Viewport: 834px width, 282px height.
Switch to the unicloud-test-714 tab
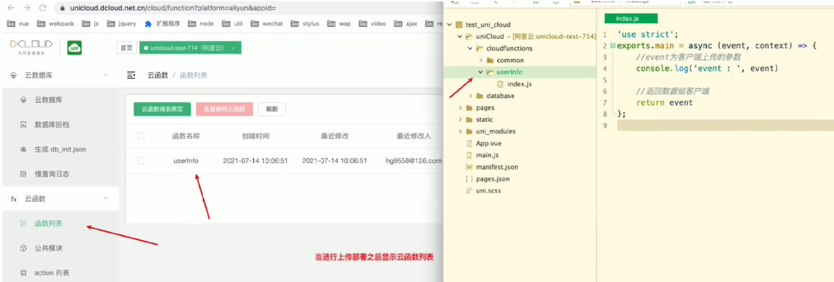click(190, 47)
